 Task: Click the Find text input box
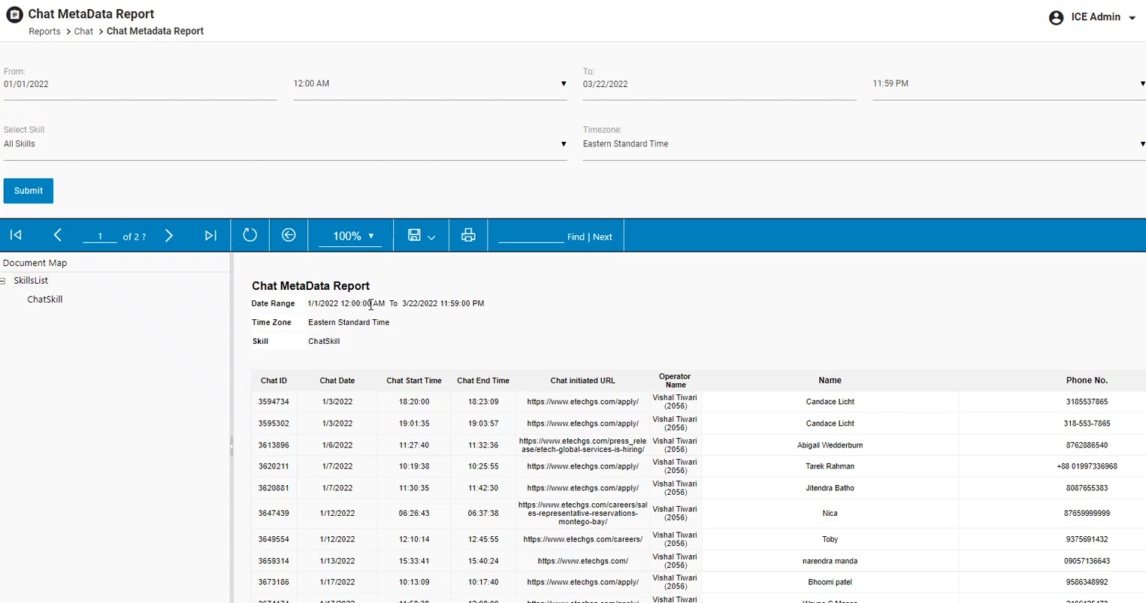coord(531,236)
